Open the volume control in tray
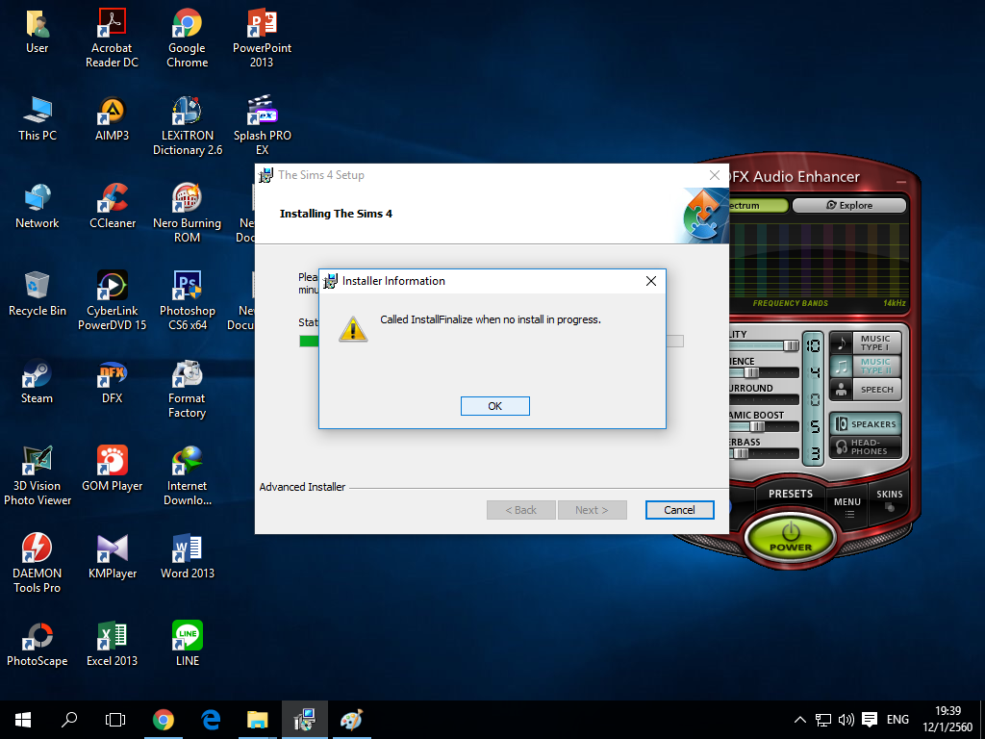Viewport: 985px width, 739px height. tap(846, 720)
